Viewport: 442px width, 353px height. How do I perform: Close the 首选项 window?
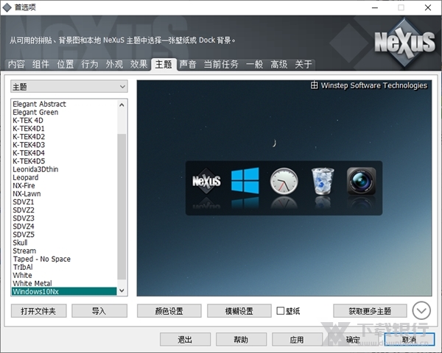click(x=428, y=7)
